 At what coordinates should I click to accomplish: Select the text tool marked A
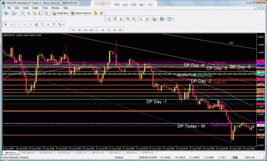click(x=48, y=24)
